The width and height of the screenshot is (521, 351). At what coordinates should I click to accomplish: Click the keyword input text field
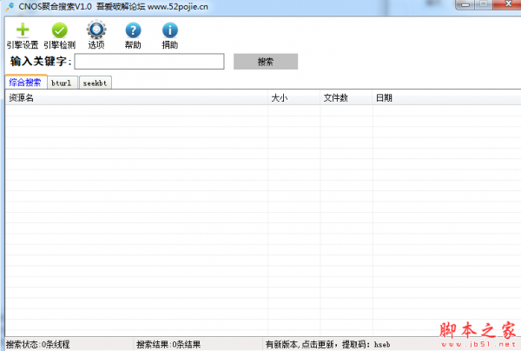(x=149, y=62)
